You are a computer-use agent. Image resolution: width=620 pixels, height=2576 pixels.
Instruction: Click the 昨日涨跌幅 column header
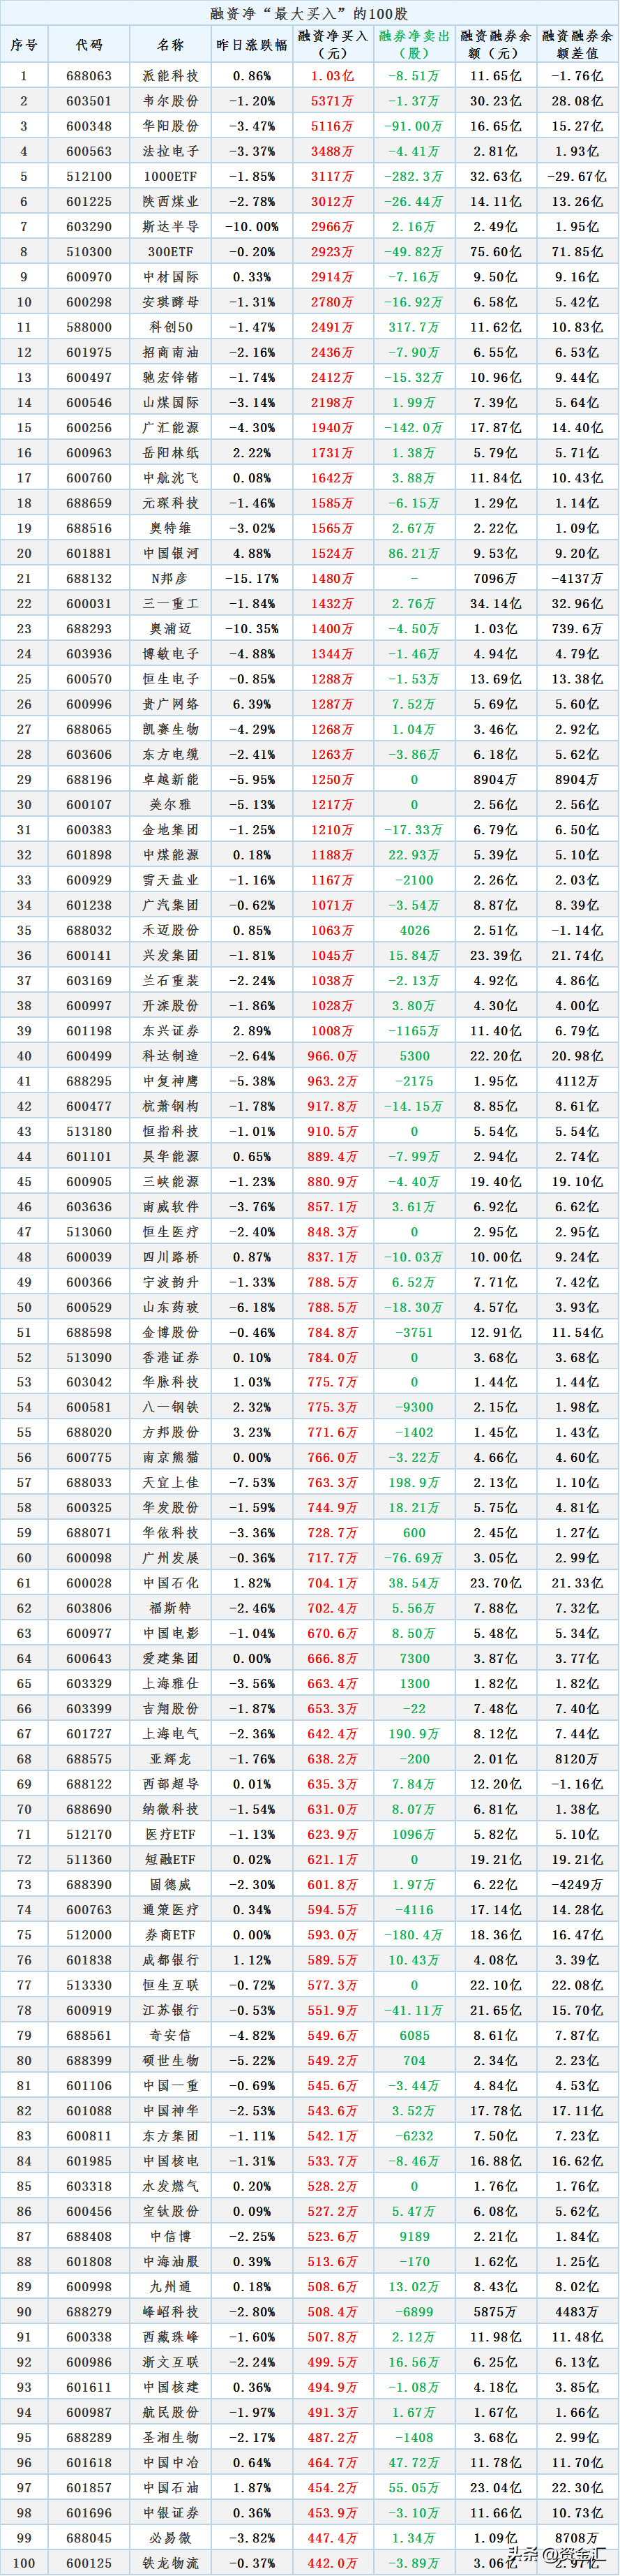pos(252,45)
